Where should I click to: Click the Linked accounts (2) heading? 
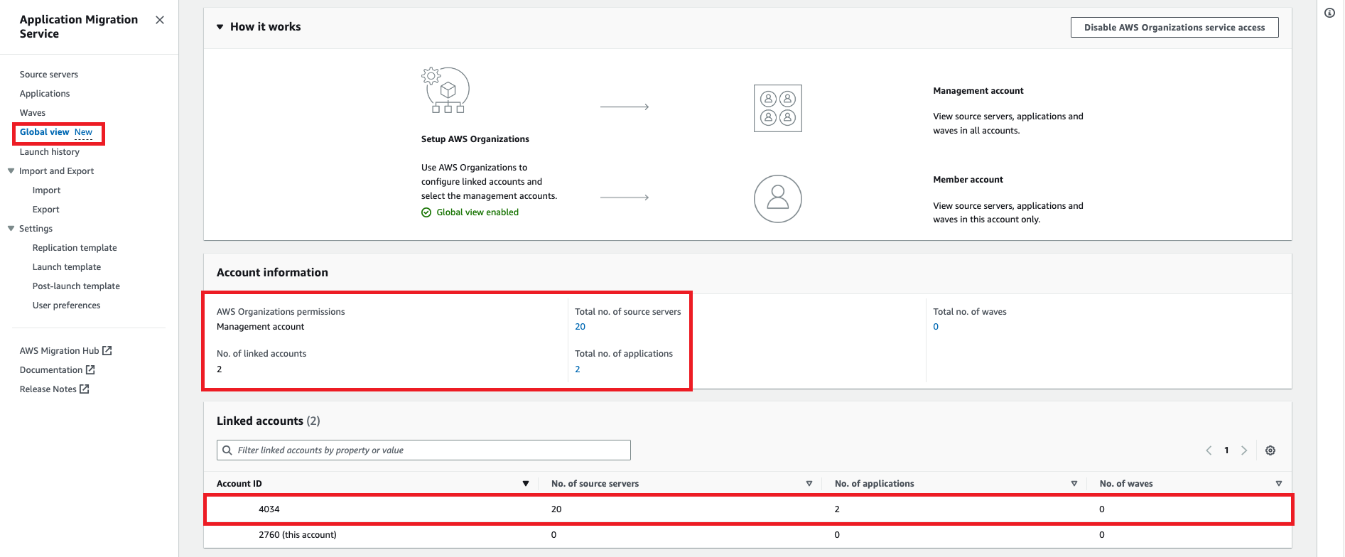[x=269, y=421]
